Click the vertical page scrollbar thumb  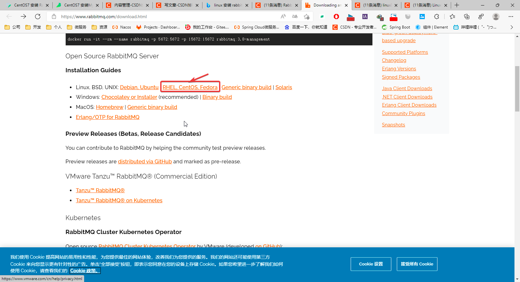point(517,89)
